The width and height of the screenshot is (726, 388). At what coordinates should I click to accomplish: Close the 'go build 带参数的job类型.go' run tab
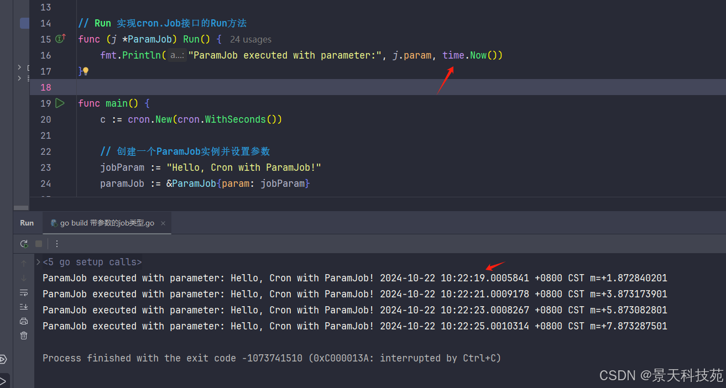point(163,223)
